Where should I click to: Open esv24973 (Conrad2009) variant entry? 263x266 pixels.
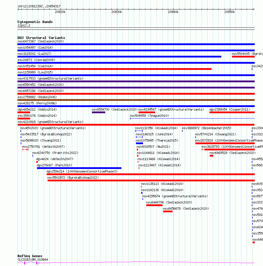click(x=36, y=60)
